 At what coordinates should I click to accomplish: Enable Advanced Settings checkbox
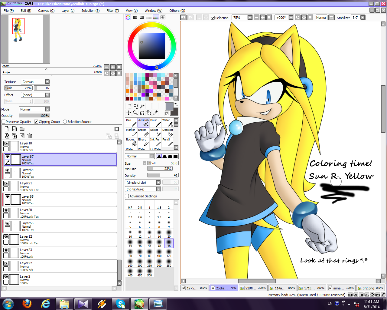[x=127, y=196]
